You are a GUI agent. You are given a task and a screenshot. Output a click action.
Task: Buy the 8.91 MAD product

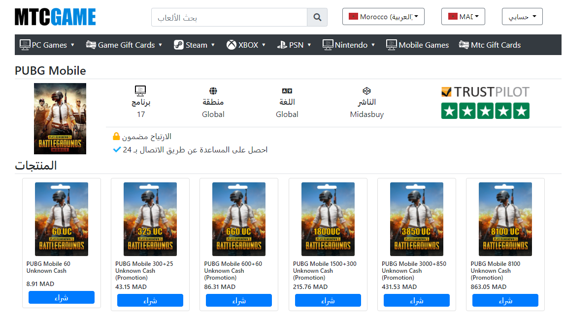click(62, 298)
